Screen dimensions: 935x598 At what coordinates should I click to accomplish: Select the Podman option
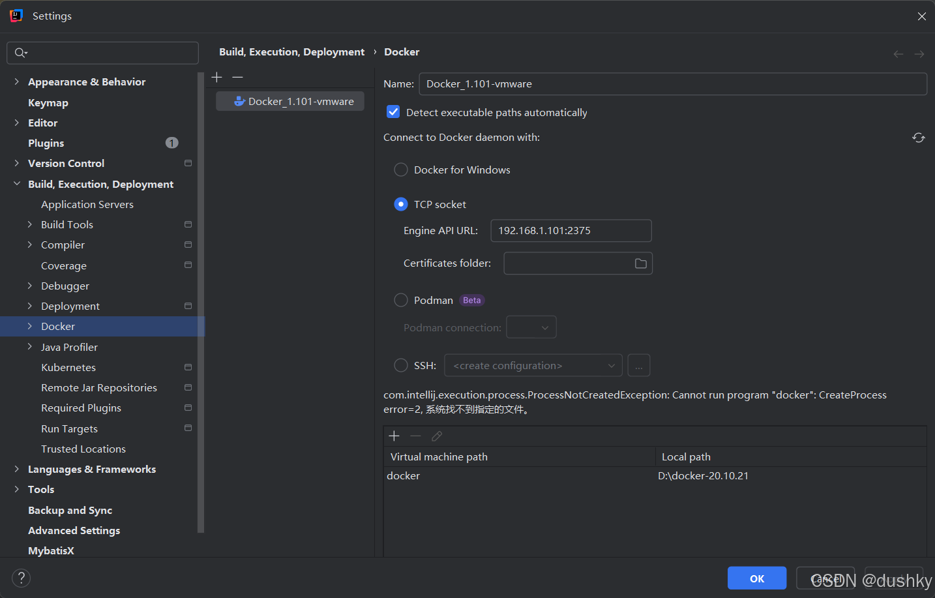(401, 300)
